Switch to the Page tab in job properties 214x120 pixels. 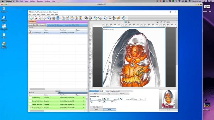pos(97,91)
